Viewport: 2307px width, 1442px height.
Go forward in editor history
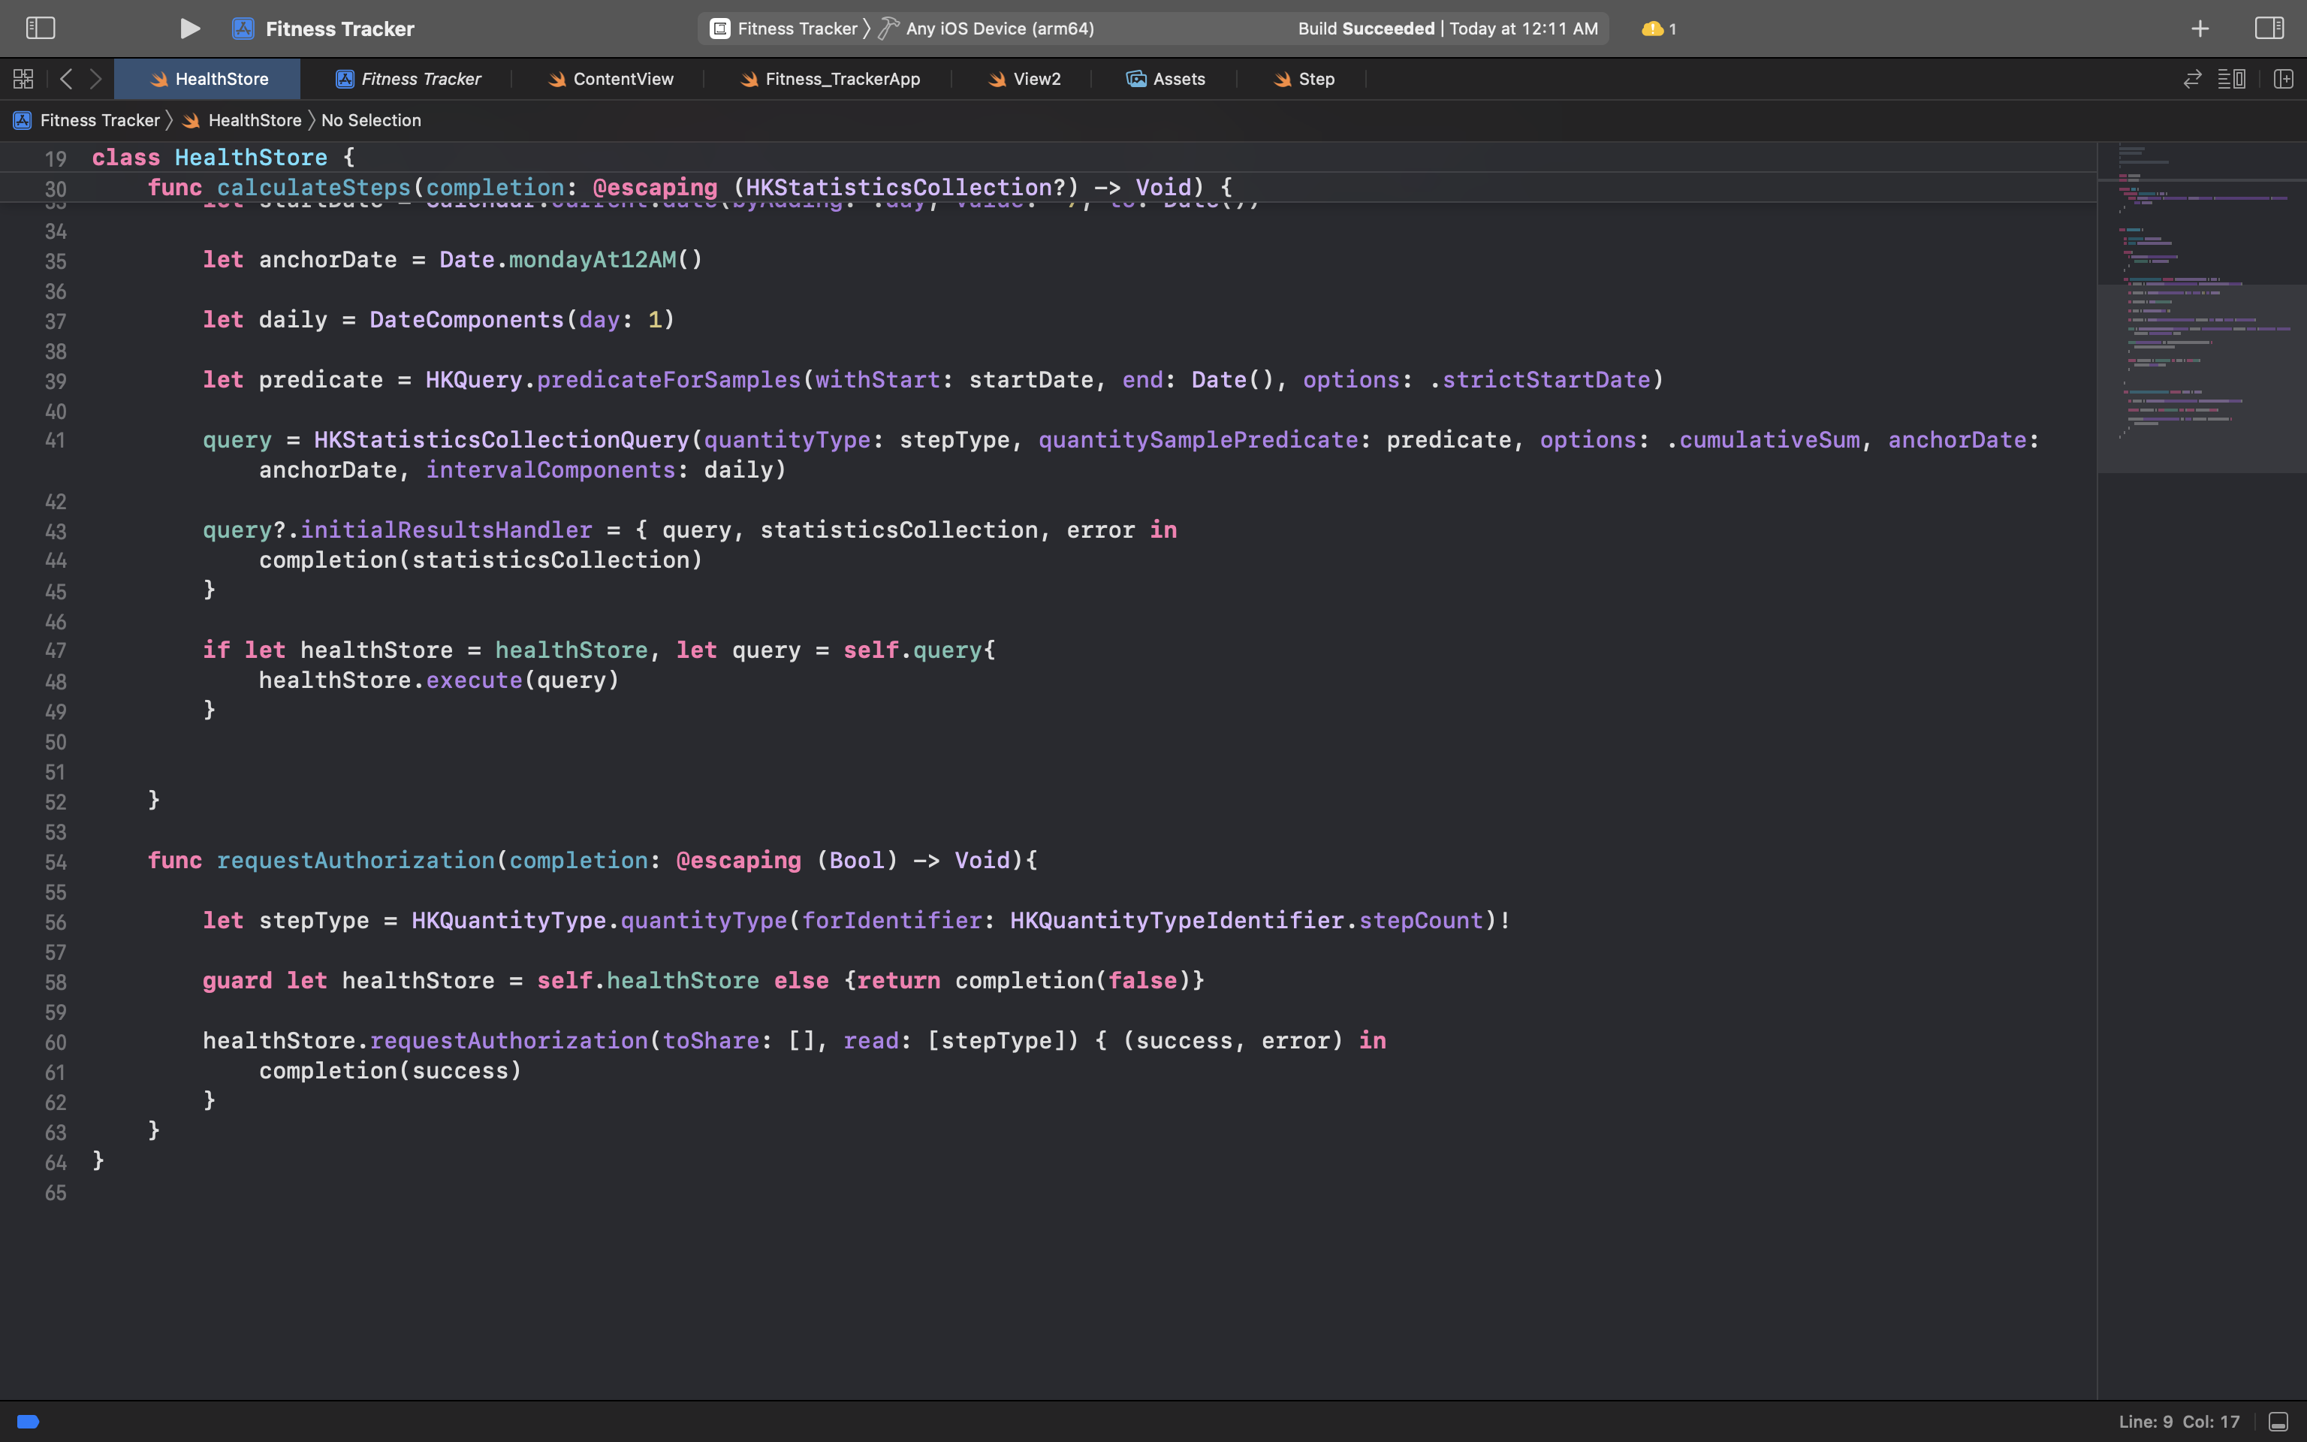95,79
